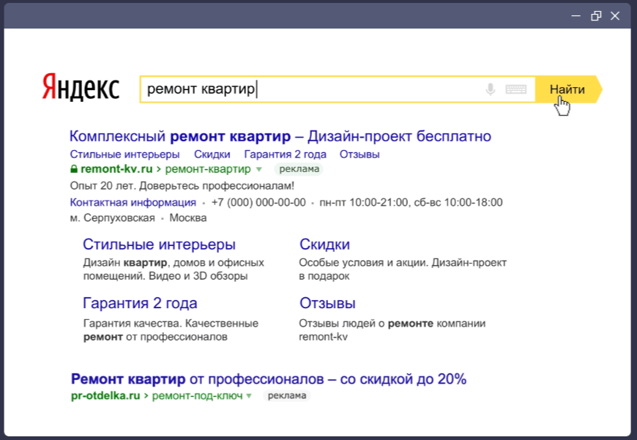Click the green ремонт-квартир path link

[208, 168]
